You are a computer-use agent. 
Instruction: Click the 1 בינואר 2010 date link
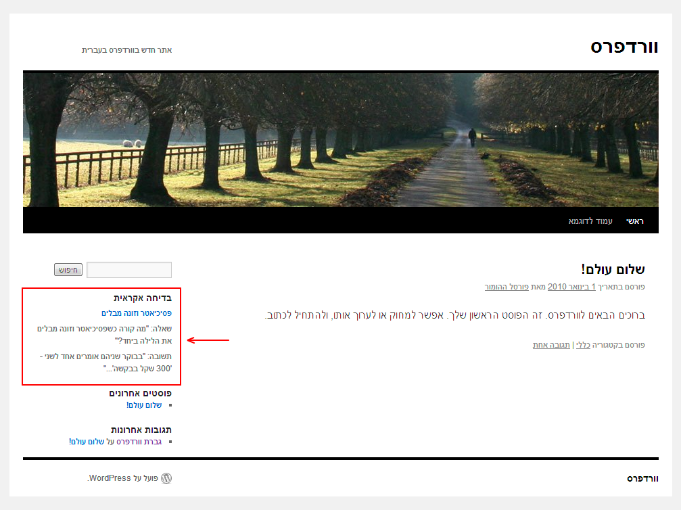click(571, 287)
